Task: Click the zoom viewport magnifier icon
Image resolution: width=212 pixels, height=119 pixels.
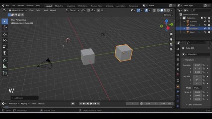Action: [x=171, y=34]
